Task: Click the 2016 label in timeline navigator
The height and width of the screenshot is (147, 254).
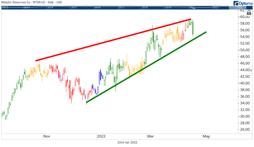Action: pyautogui.click(x=98, y=8)
